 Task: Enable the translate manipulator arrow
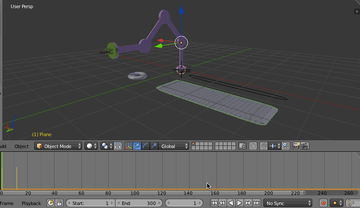[137, 146]
